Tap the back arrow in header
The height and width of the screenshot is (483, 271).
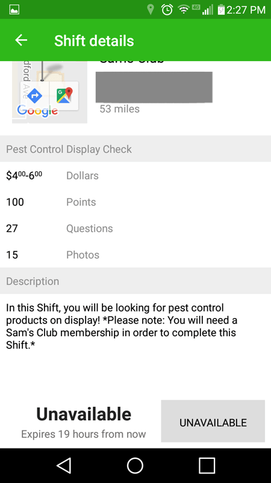click(21, 40)
